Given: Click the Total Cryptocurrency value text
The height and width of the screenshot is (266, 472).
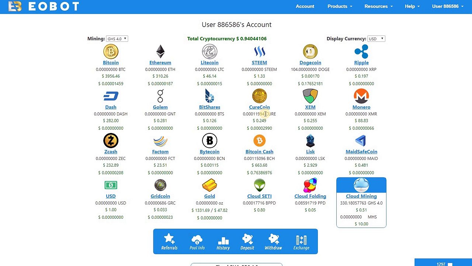Looking at the screenshot, I should point(227,39).
